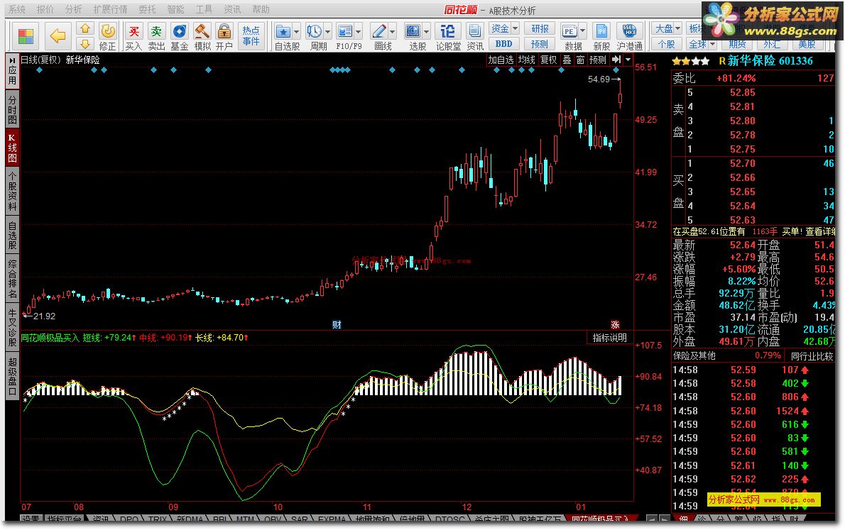Image resolution: width=845 pixels, height=530 pixels.
Task: Click the BBD button
Action: coord(504,43)
